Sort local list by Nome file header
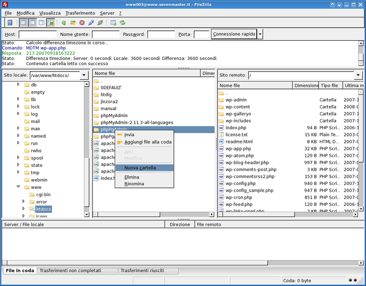This screenshot has height=286, width=366. 146,73
